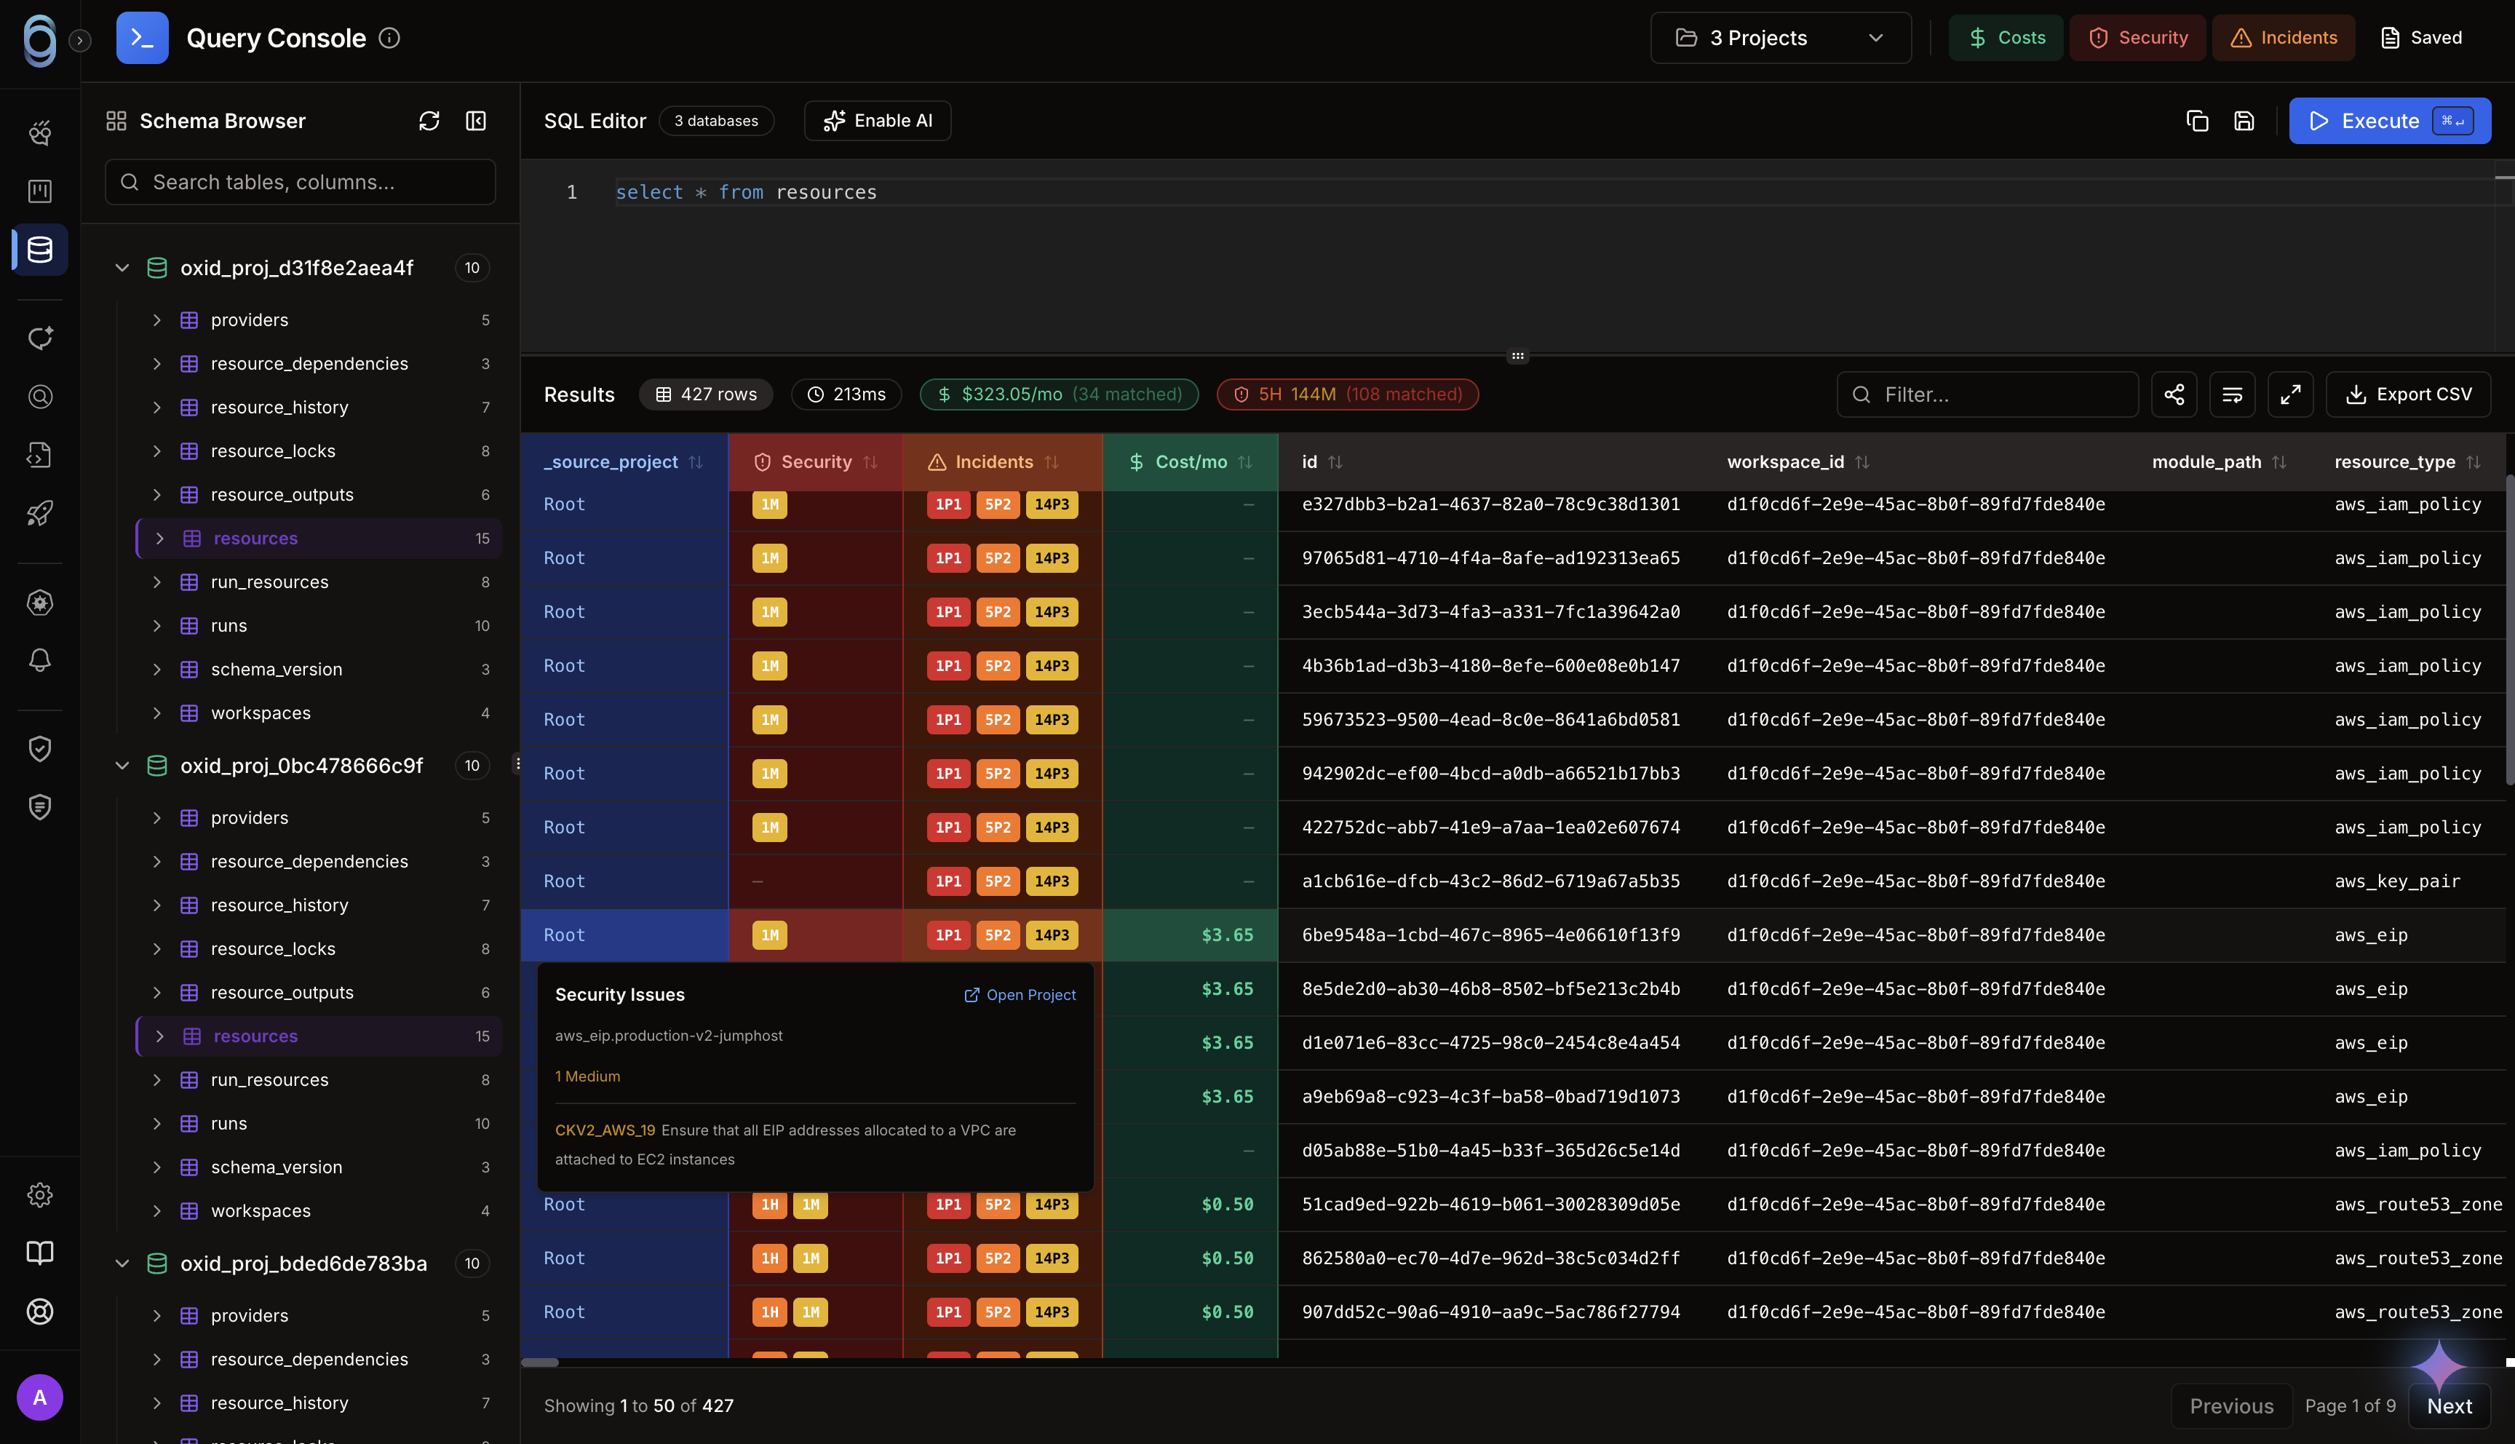
Task: Toggle the Costs overlay
Action: point(2006,38)
